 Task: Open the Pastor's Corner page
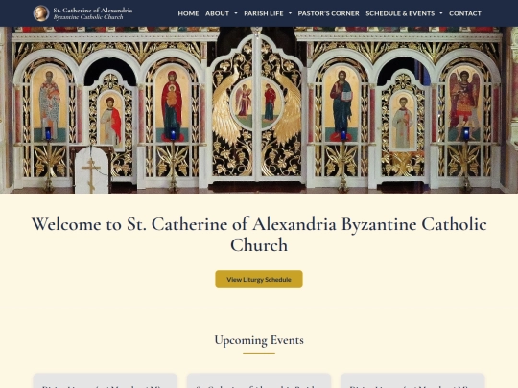coord(328,13)
